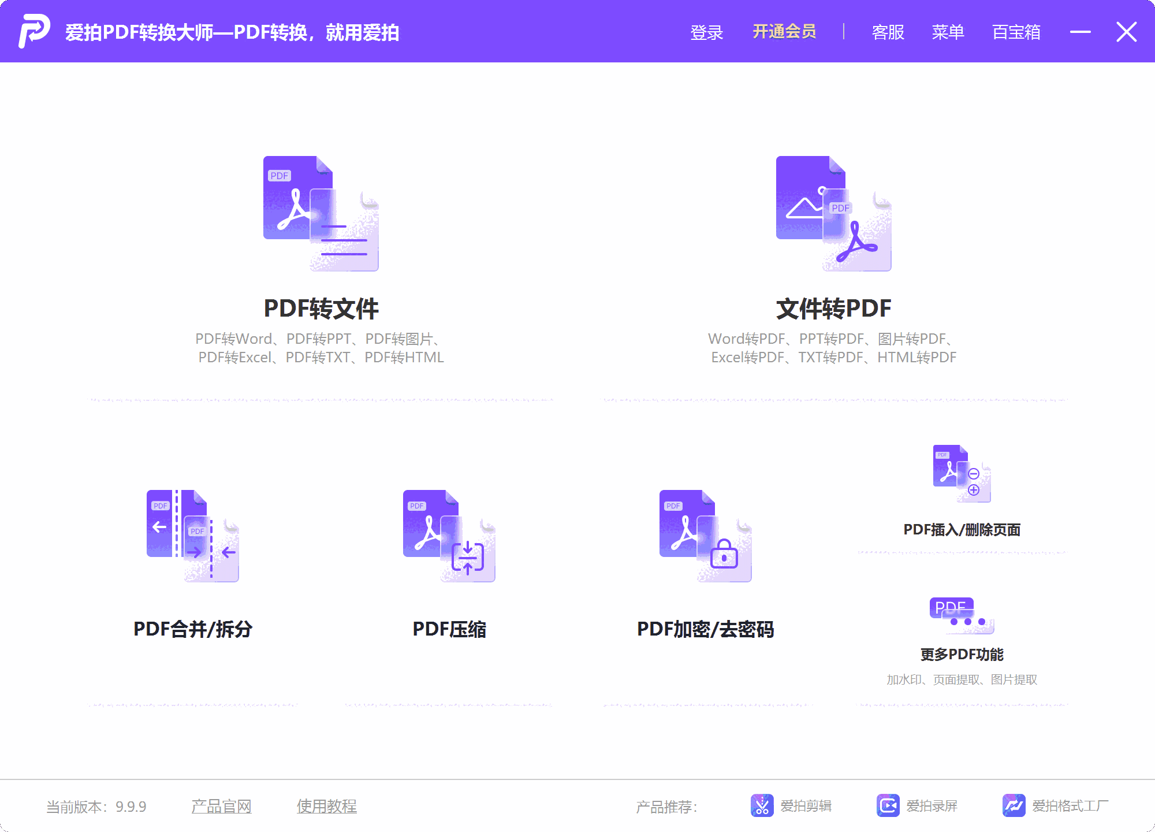Open the 菜单 application menu
The width and height of the screenshot is (1155, 832).
[x=948, y=32]
